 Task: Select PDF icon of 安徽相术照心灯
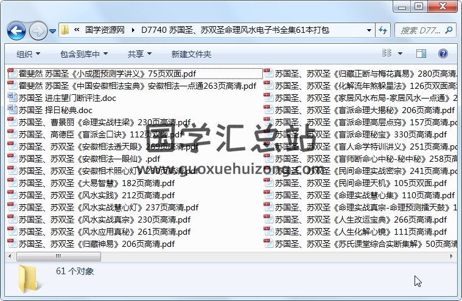12,171
